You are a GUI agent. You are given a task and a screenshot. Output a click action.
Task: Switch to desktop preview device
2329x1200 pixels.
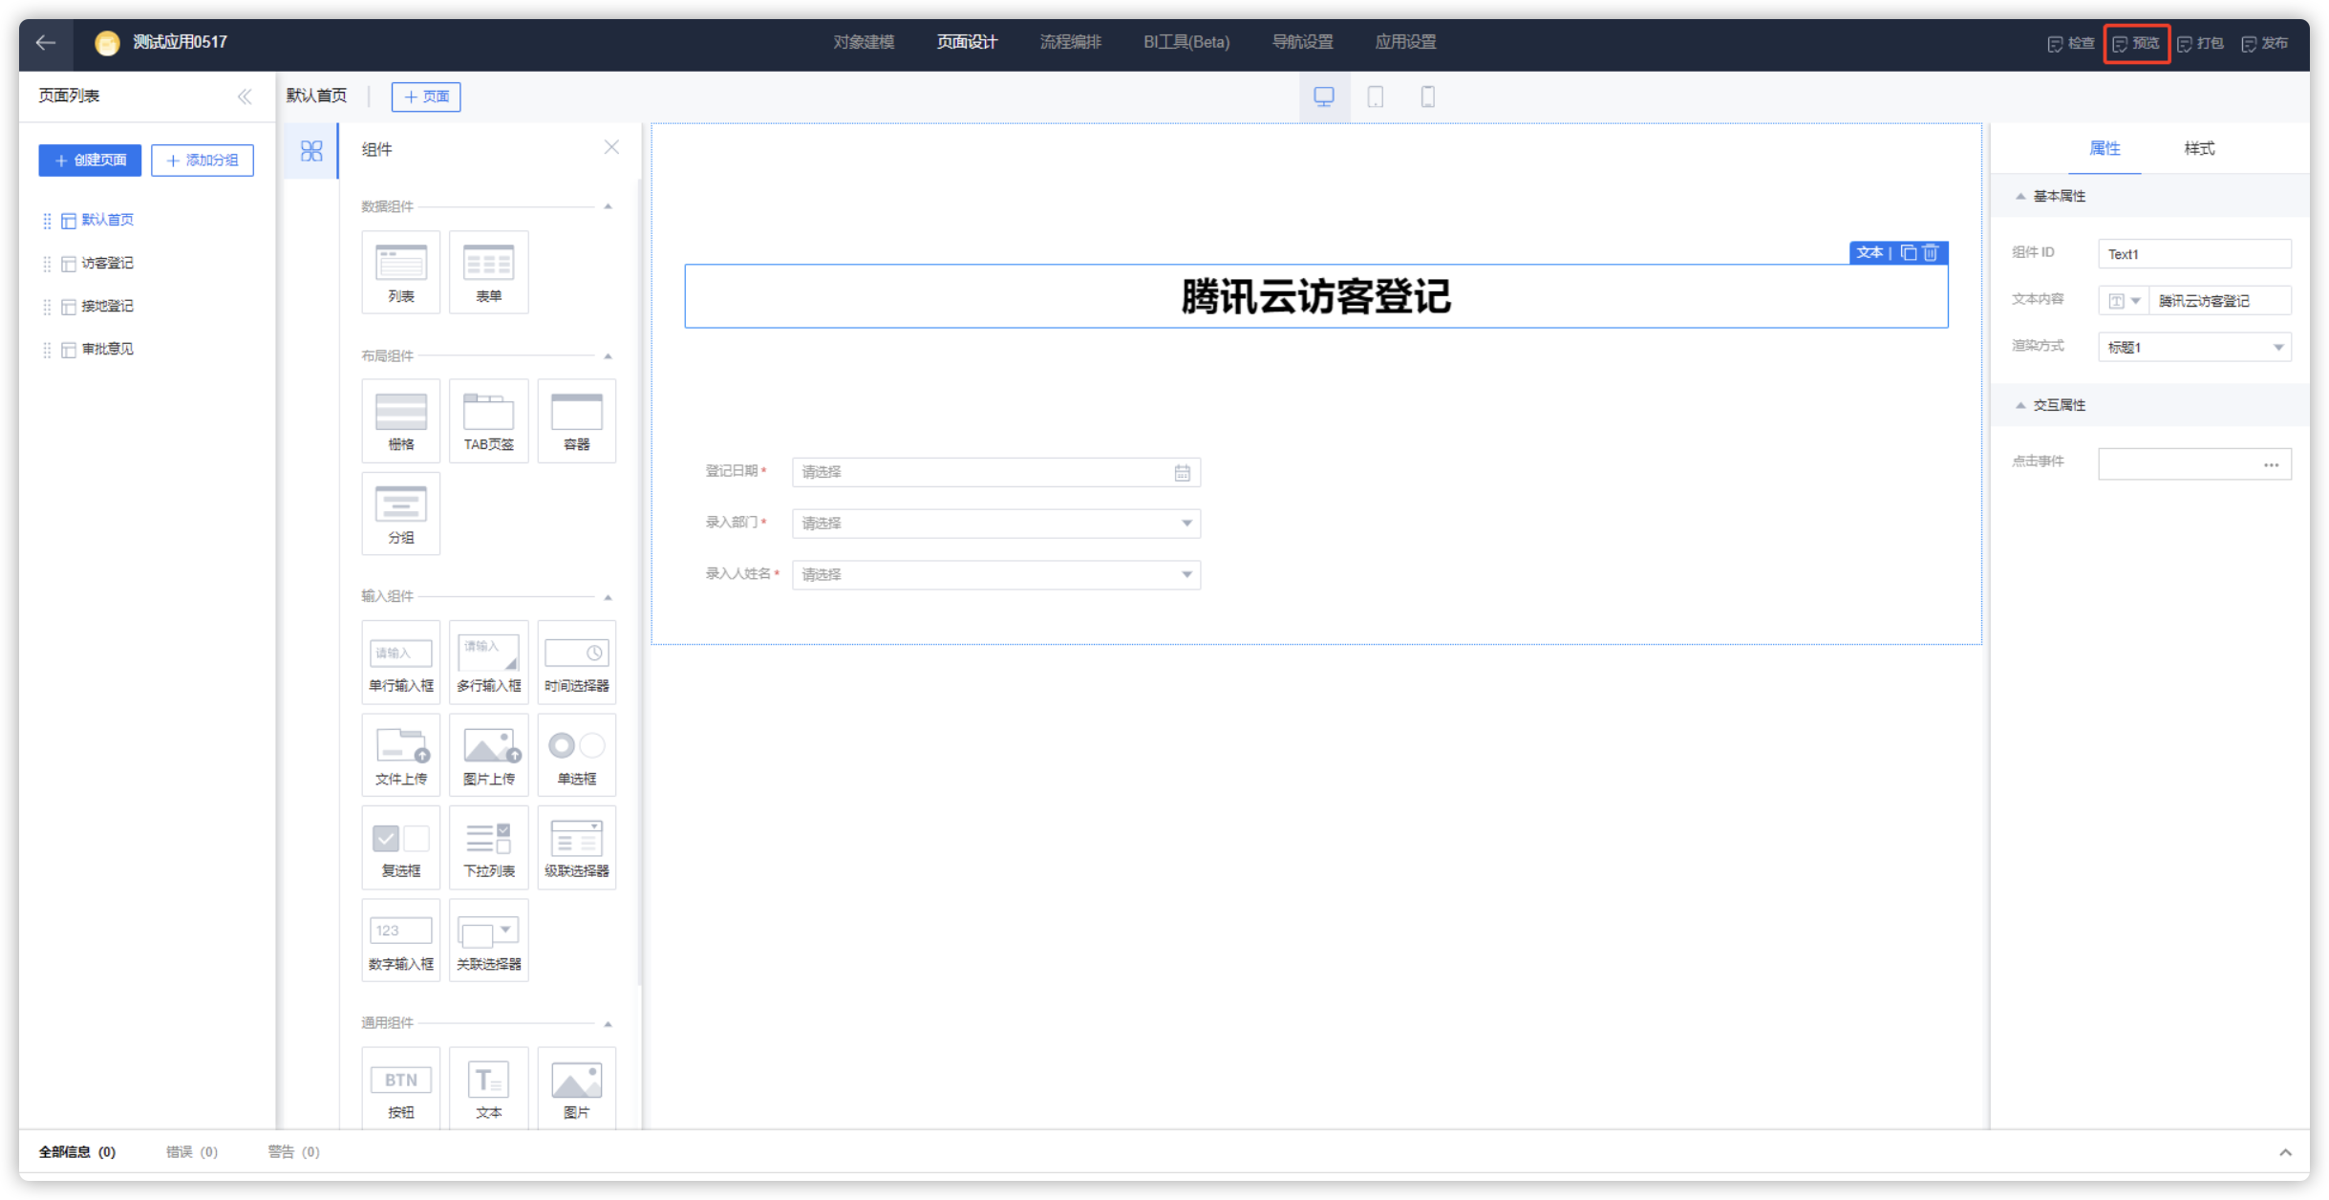click(1324, 96)
